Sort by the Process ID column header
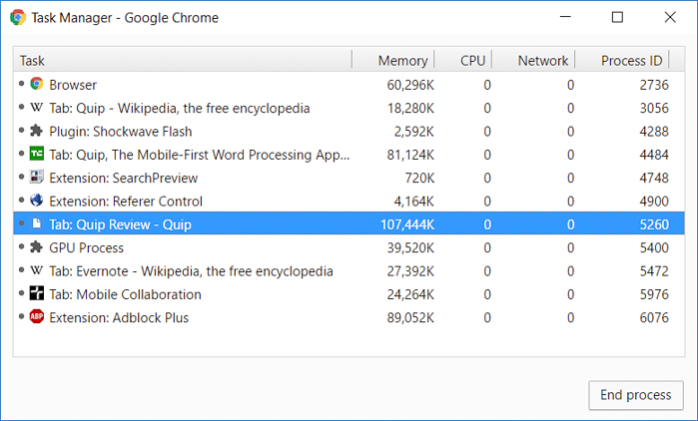This screenshot has width=698, height=421. pos(631,61)
